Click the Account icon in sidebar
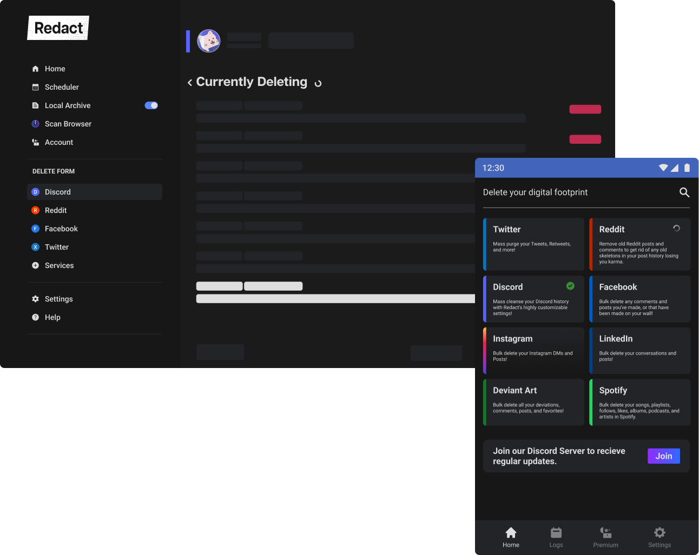Screen dimensions: 699x555 [x=36, y=142]
